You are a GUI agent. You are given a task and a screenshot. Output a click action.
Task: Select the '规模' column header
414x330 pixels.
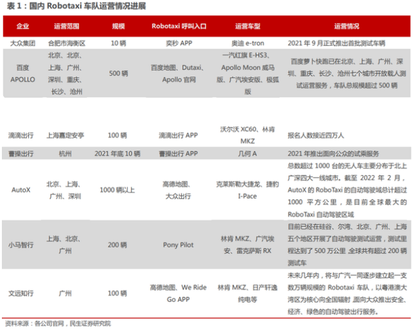point(119,26)
